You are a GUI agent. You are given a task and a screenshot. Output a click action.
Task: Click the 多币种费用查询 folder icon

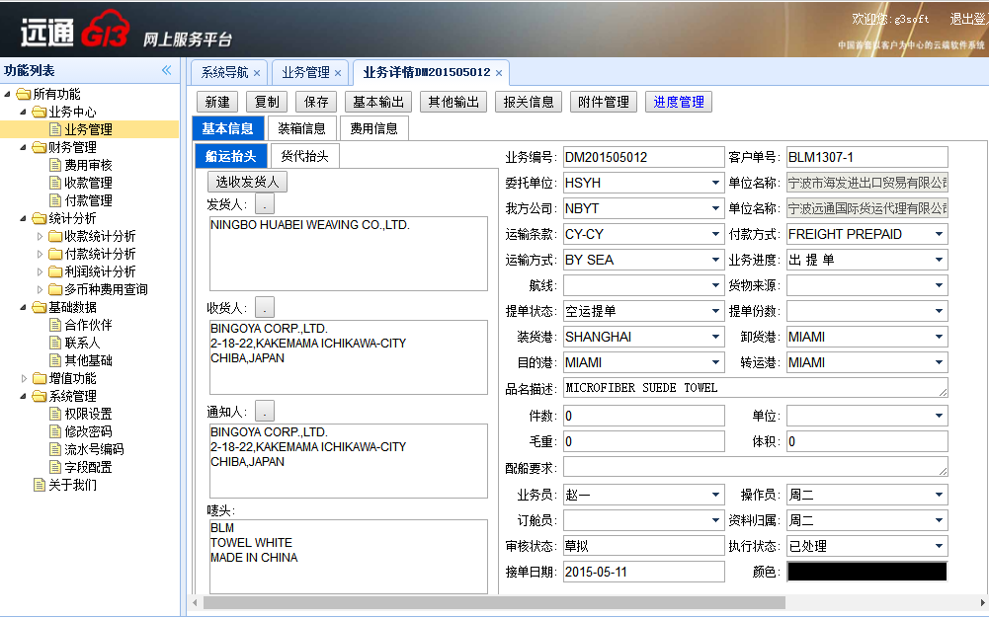55,289
